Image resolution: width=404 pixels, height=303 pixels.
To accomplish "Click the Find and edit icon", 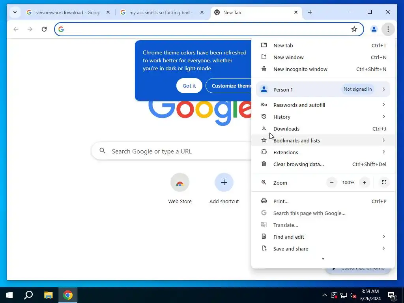I will [264, 237].
